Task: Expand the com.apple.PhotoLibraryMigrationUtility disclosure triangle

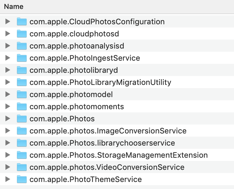Action: (x=8, y=82)
